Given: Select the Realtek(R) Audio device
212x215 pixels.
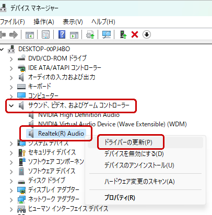Looking at the screenshot, I should [x=61, y=134].
